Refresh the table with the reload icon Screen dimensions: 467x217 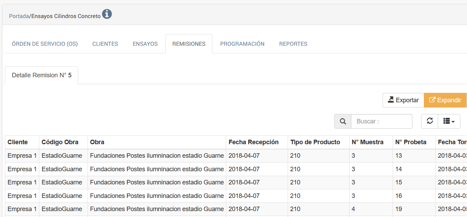430,121
